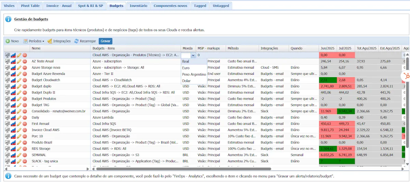Viewport: 410px width, 182px height.
Task: Click the Método column header
Action: pyautogui.click(x=242, y=48)
